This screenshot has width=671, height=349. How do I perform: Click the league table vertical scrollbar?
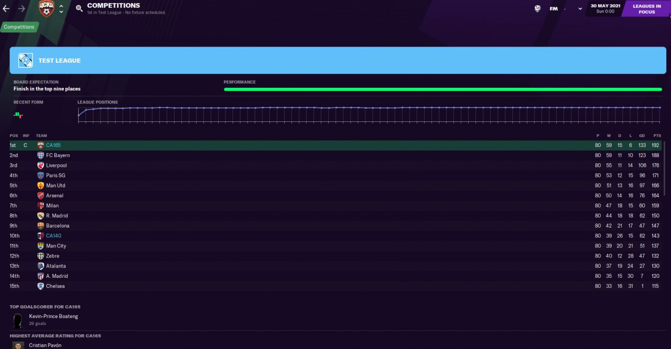click(664, 167)
